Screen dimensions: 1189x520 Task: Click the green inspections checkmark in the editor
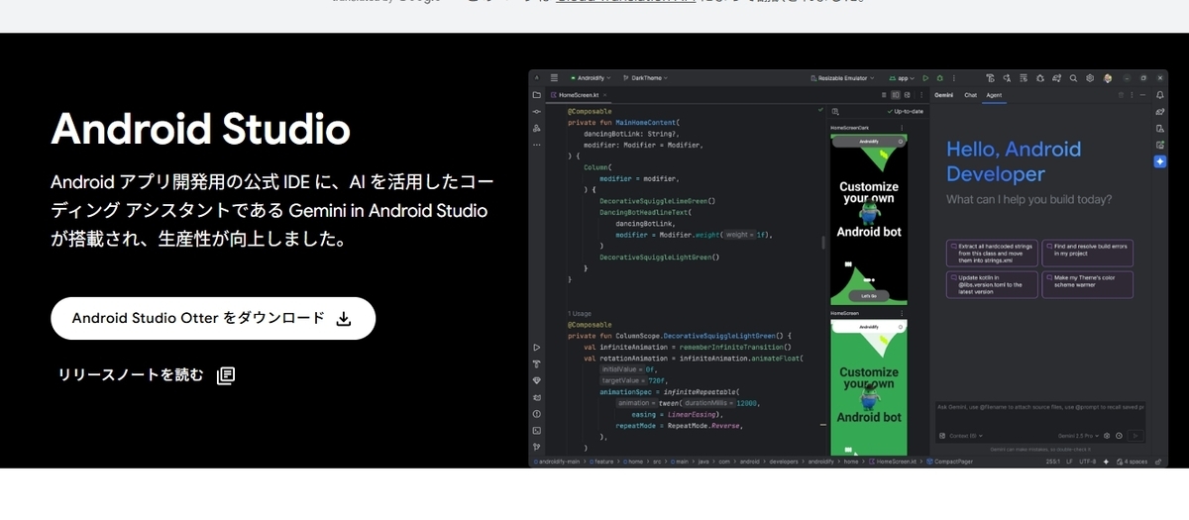pyautogui.click(x=820, y=110)
